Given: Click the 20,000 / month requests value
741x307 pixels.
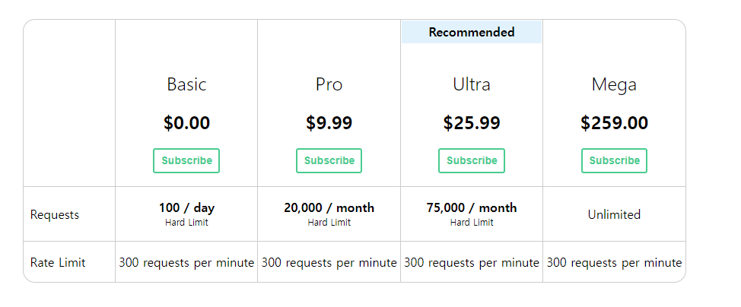Looking at the screenshot, I should (329, 207).
